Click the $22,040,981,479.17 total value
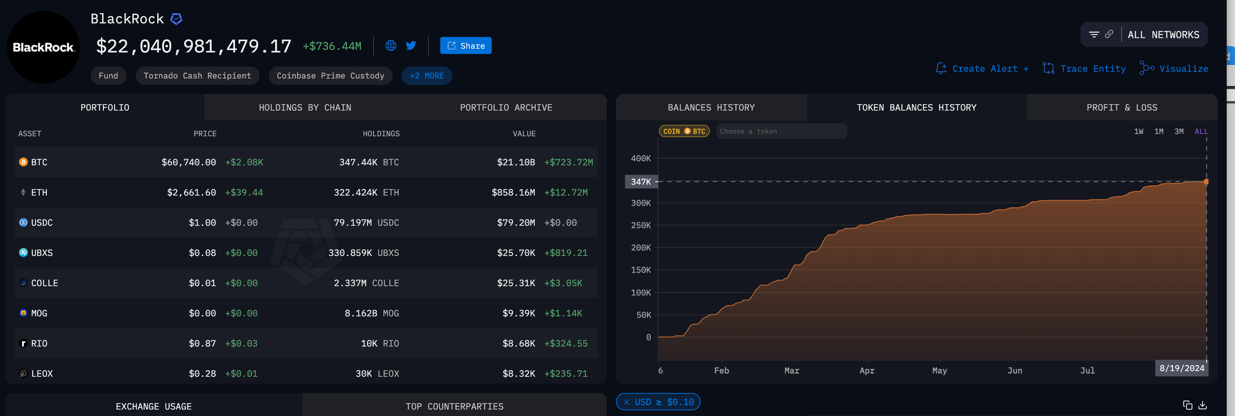 pos(194,46)
